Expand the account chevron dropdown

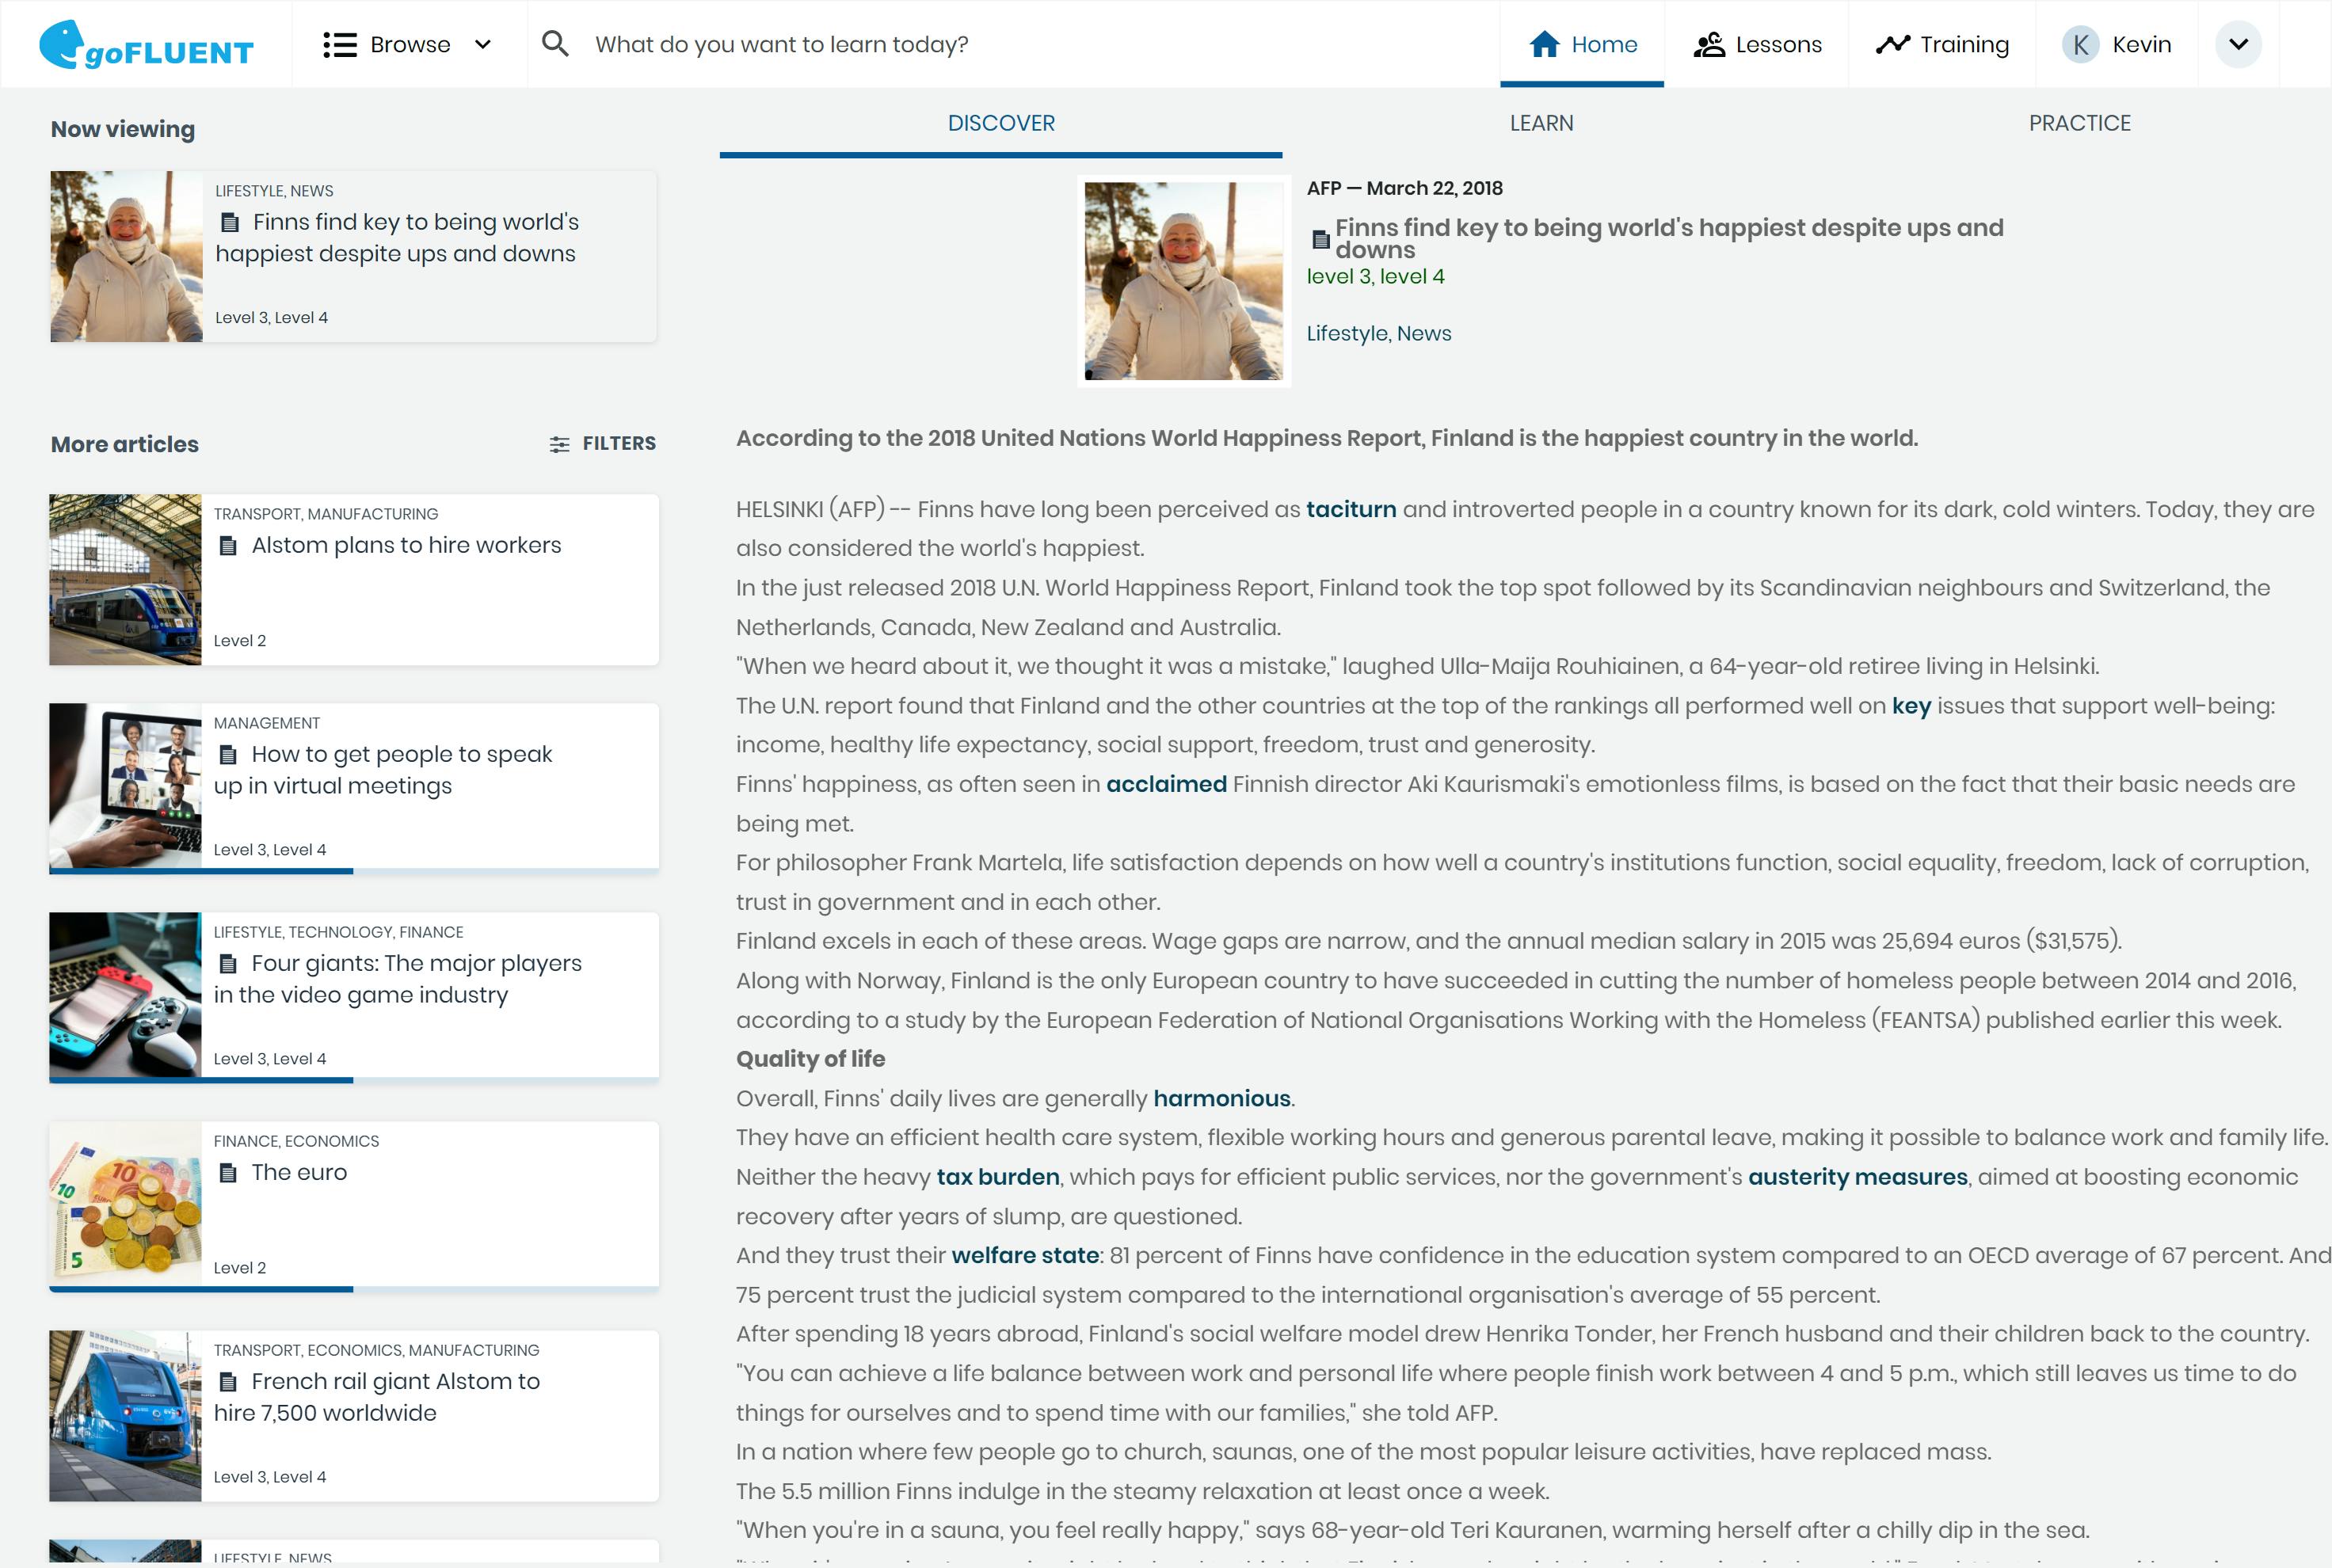pos(2238,45)
